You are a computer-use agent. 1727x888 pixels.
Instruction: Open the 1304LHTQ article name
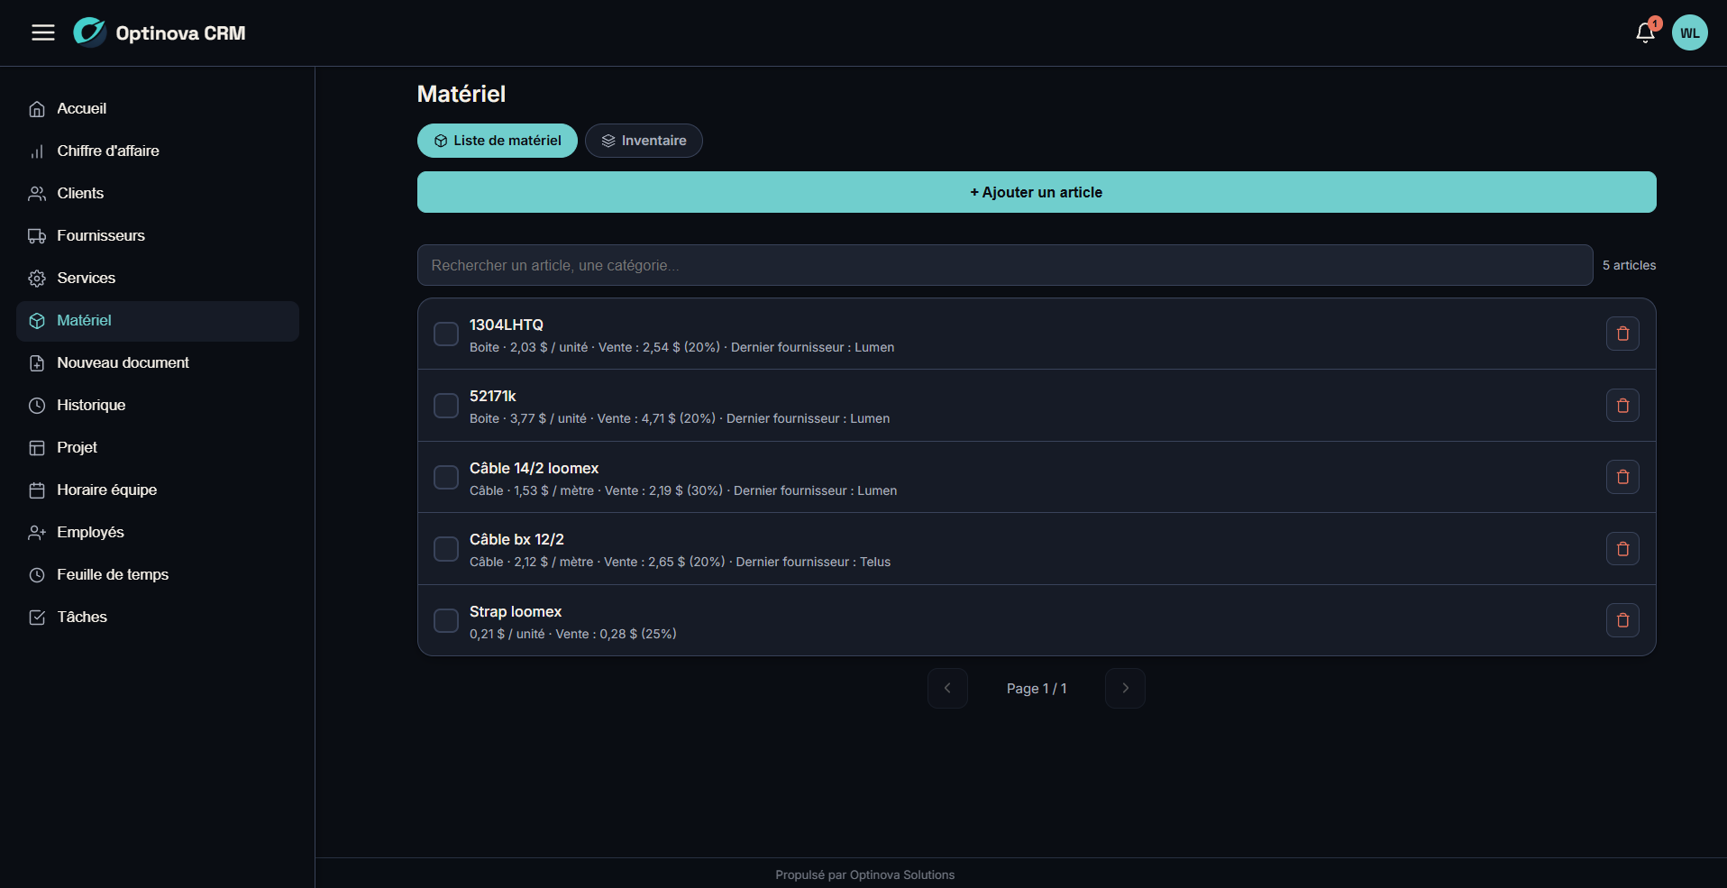click(507, 325)
